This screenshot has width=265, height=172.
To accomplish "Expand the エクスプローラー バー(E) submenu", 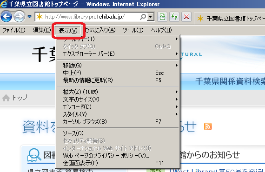I will point(118,54).
